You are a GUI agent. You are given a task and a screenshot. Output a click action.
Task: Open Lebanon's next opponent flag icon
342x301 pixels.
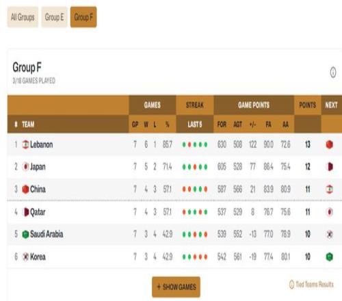point(330,144)
